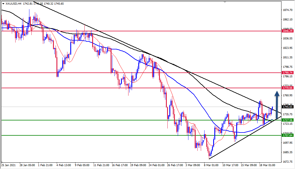This screenshot has width=295, height=169.
Task: Select the high value 1746.05 in header
Action: click(38, 4)
